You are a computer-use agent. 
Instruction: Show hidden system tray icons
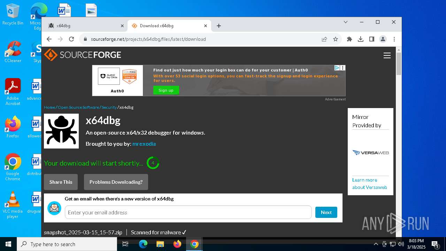tap(376, 244)
